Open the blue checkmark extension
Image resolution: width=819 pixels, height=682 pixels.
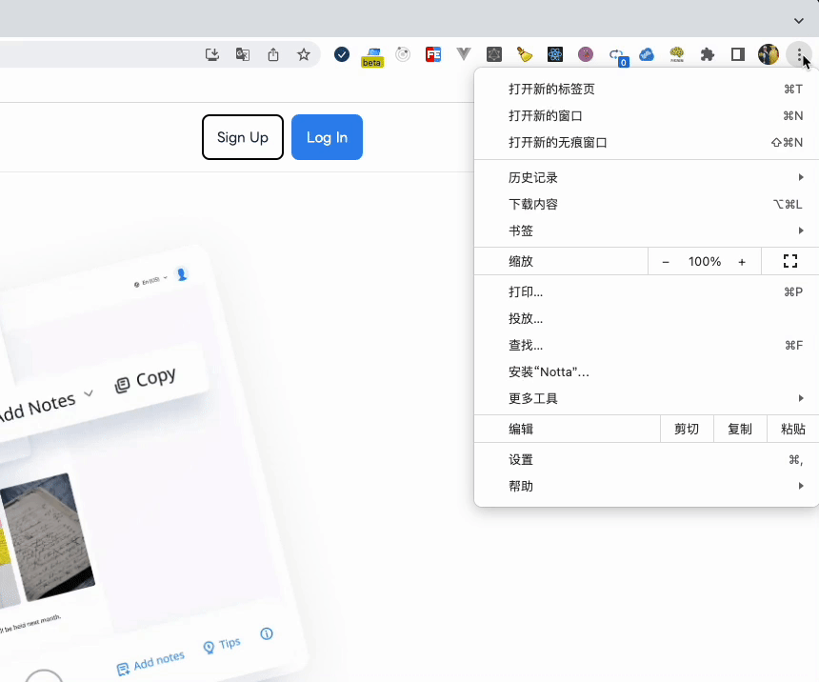(342, 54)
